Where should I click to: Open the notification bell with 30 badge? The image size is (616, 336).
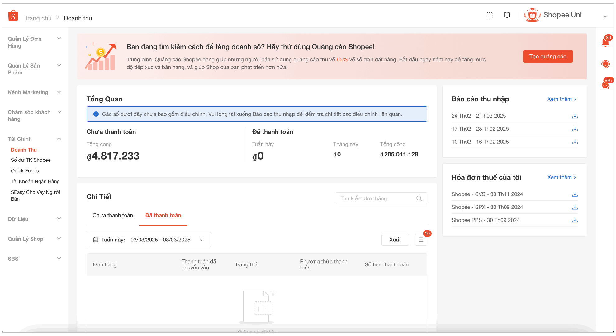(x=605, y=42)
